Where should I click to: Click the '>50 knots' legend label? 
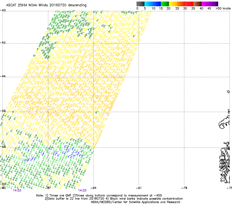tap(223, 8)
